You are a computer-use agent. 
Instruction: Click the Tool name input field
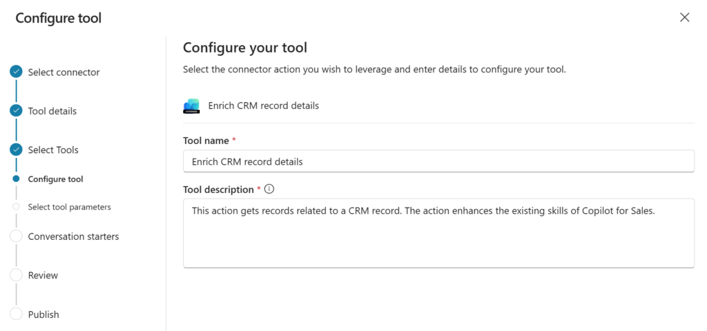point(438,161)
